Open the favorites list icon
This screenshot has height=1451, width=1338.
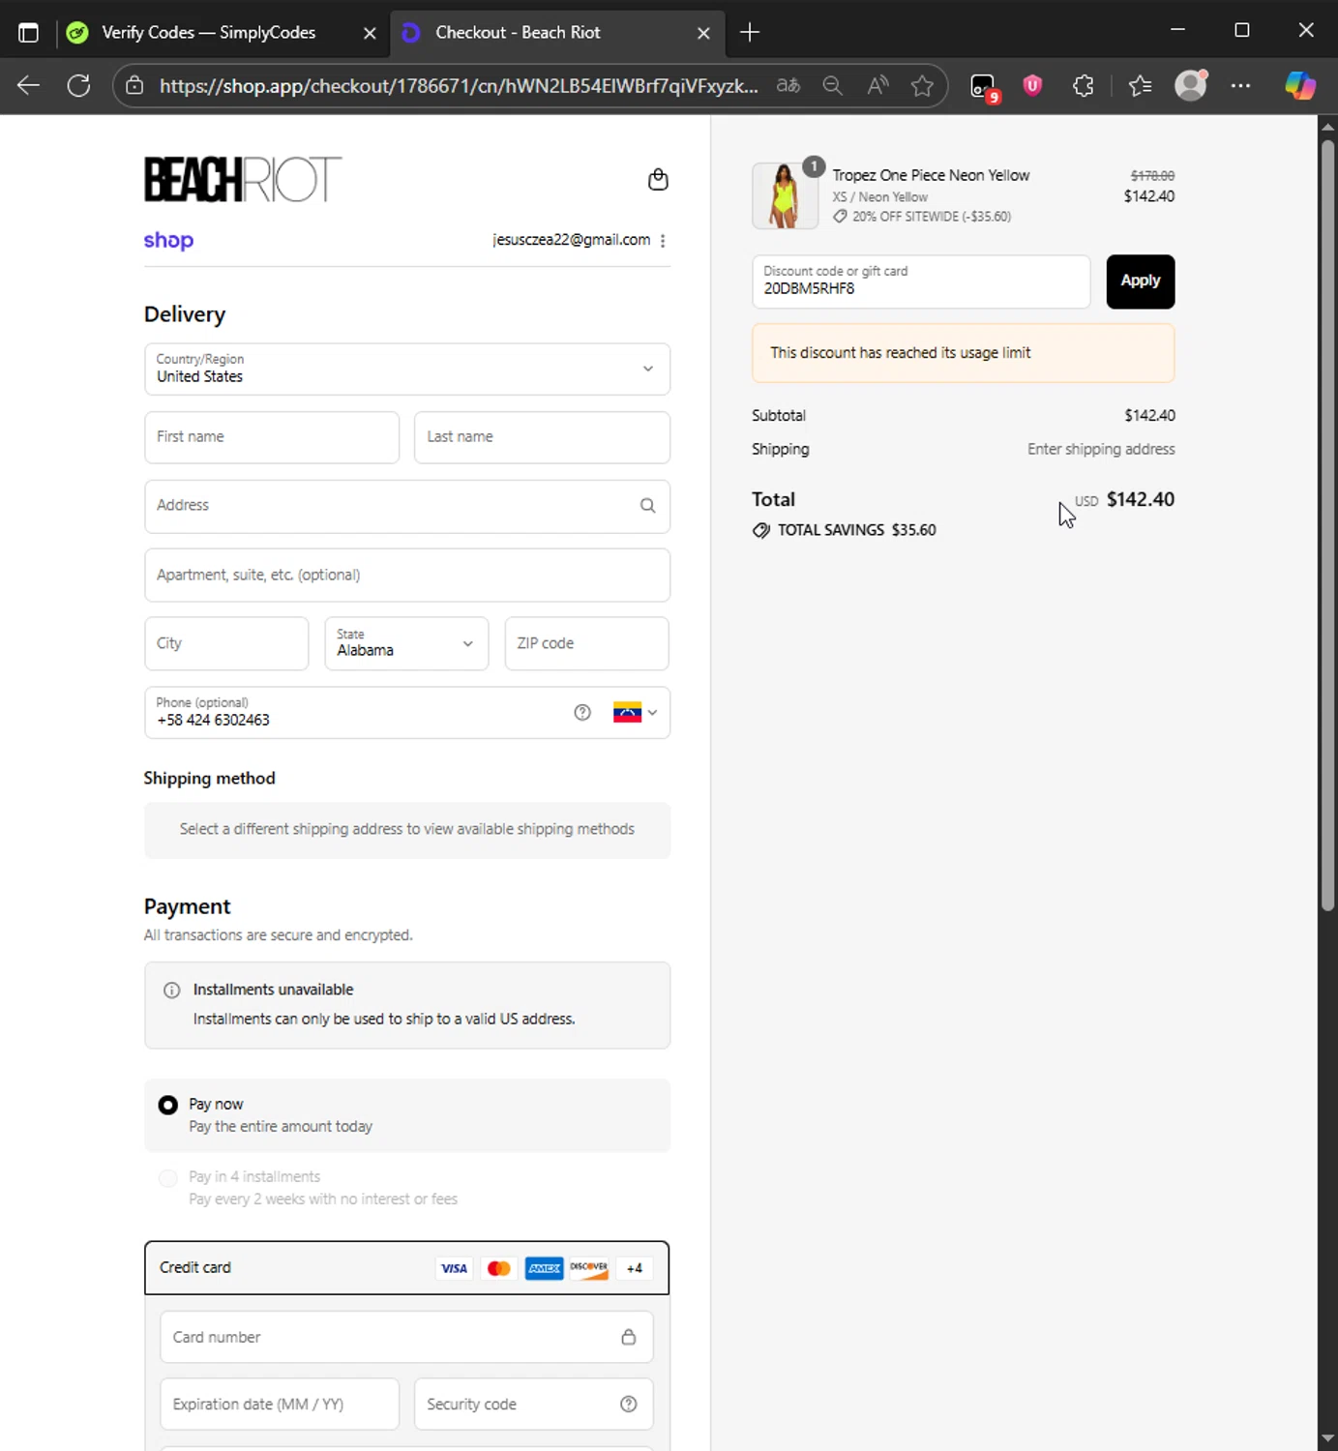1141,86
